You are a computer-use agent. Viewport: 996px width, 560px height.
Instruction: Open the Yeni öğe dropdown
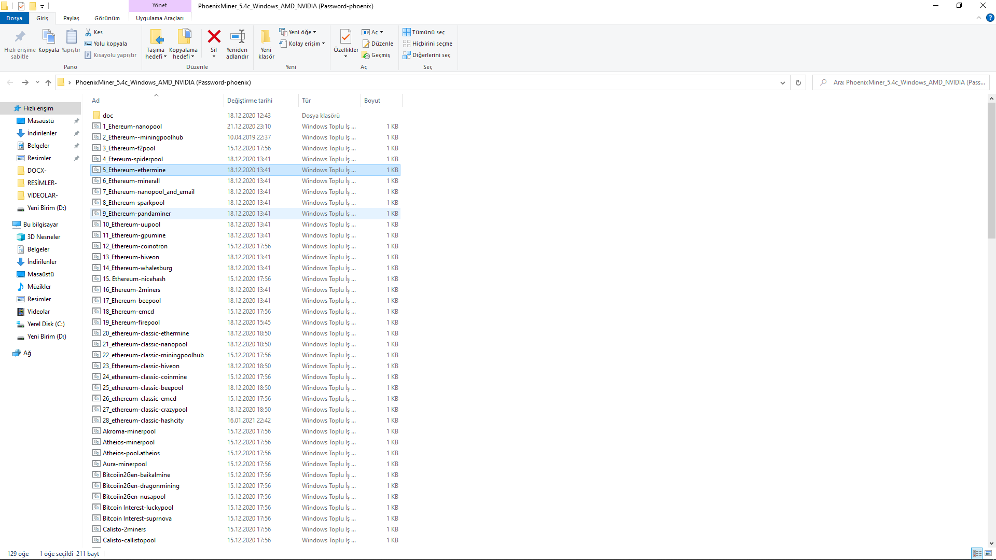(298, 32)
